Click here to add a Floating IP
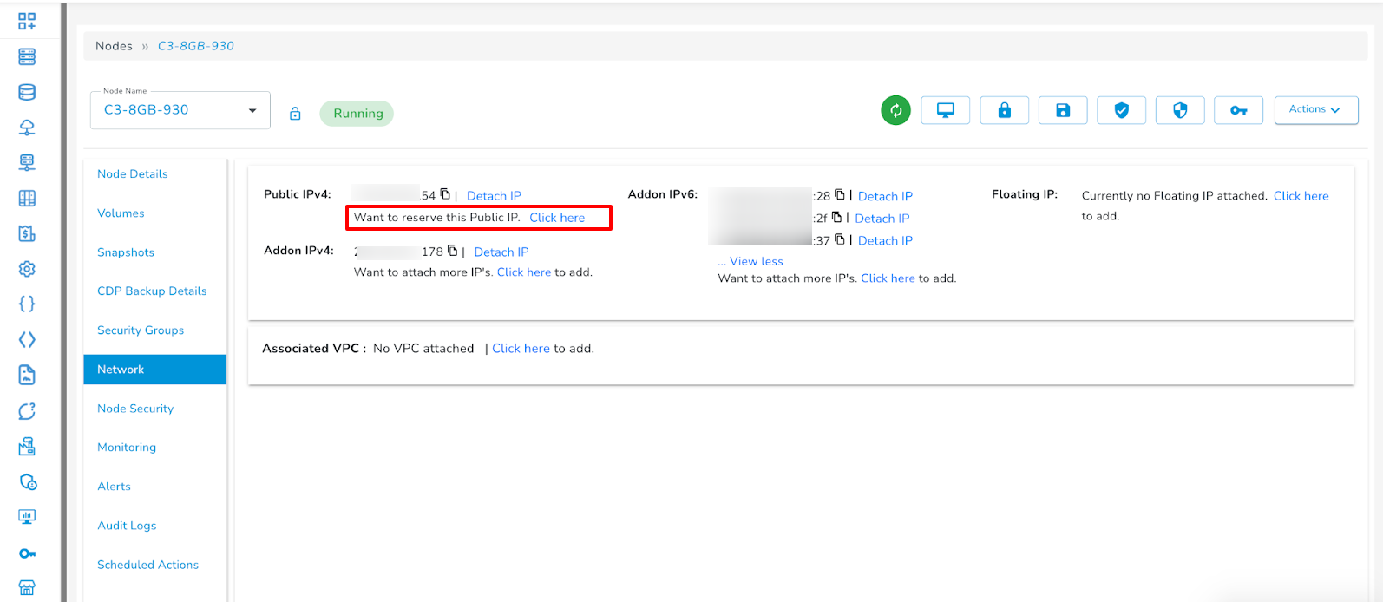 click(1301, 196)
